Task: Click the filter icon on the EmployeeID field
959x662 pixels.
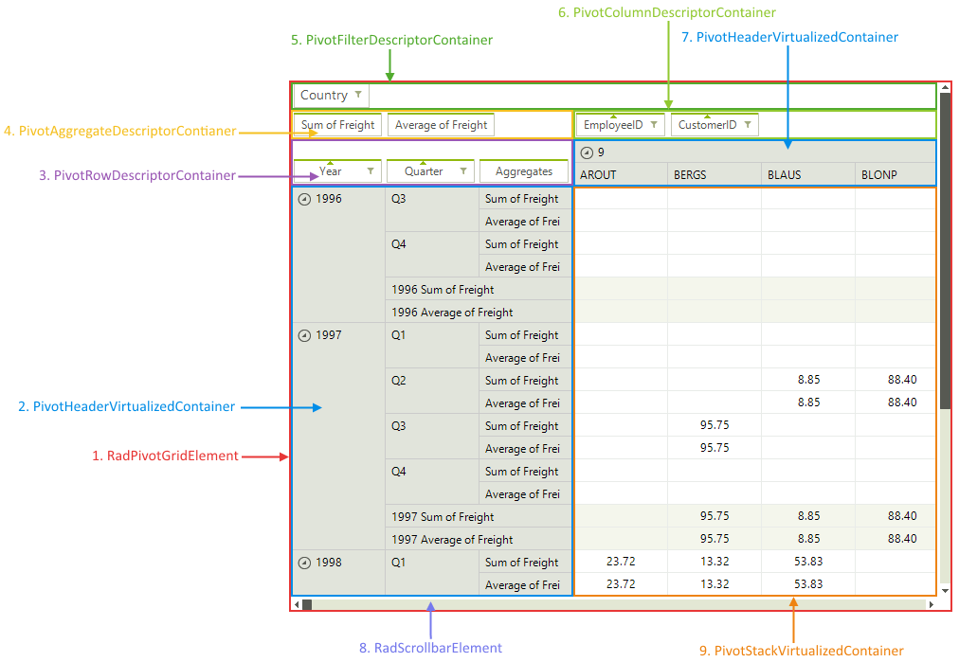Action: pyautogui.click(x=654, y=124)
